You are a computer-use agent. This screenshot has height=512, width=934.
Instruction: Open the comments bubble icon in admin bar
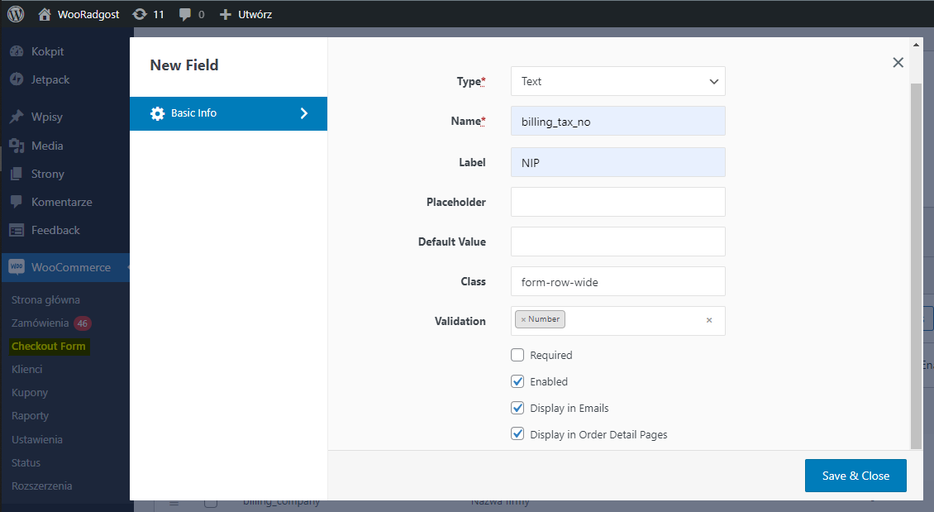coord(186,14)
